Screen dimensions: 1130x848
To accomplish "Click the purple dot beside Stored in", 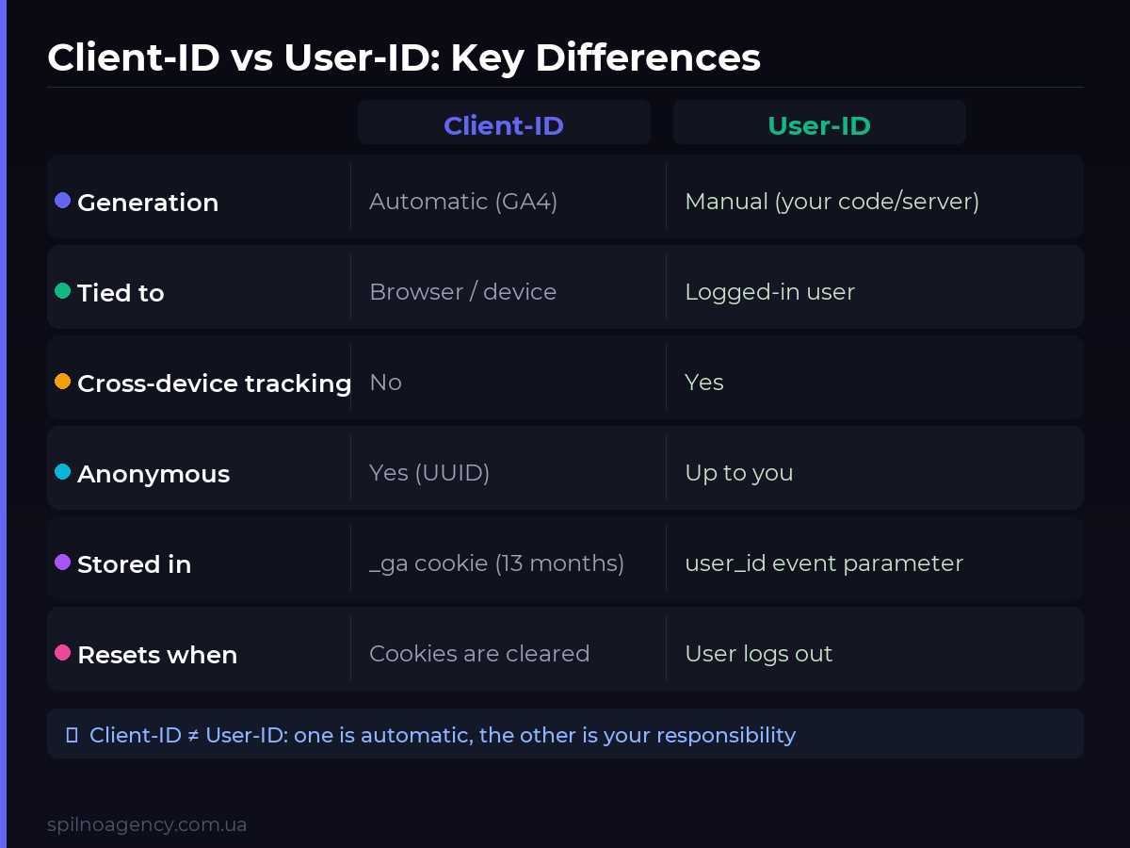I will (x=63, y=563).
